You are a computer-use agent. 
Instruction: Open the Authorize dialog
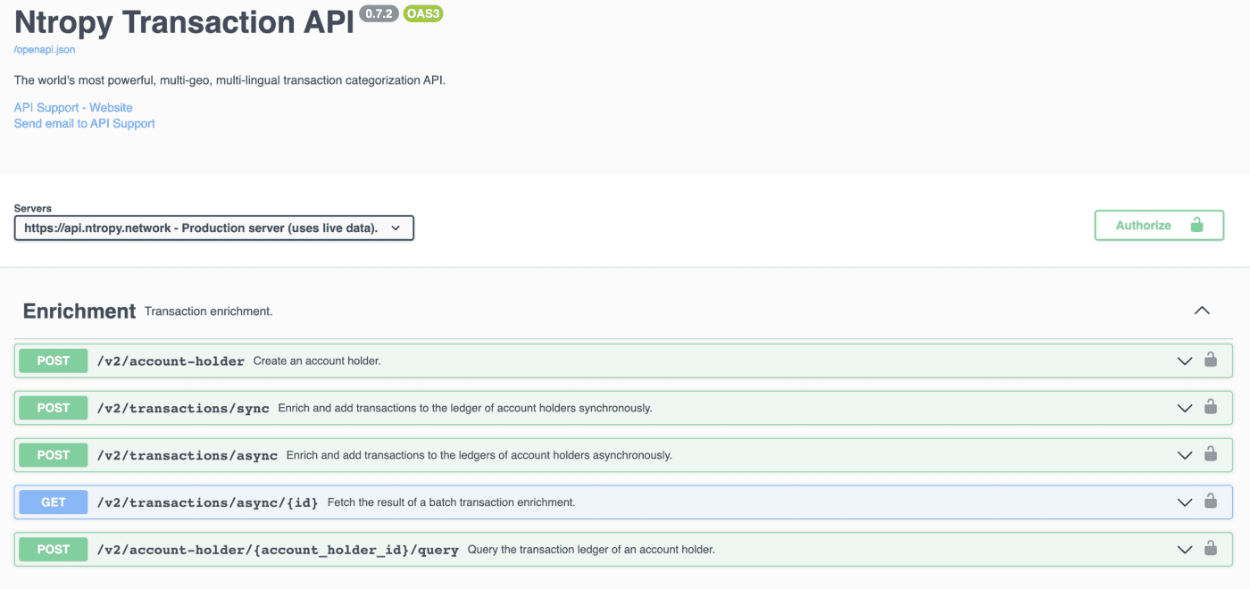1158,226
